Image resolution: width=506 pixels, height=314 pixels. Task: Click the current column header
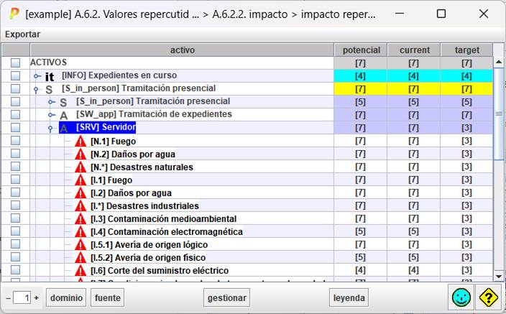click(x=414, y=50)
